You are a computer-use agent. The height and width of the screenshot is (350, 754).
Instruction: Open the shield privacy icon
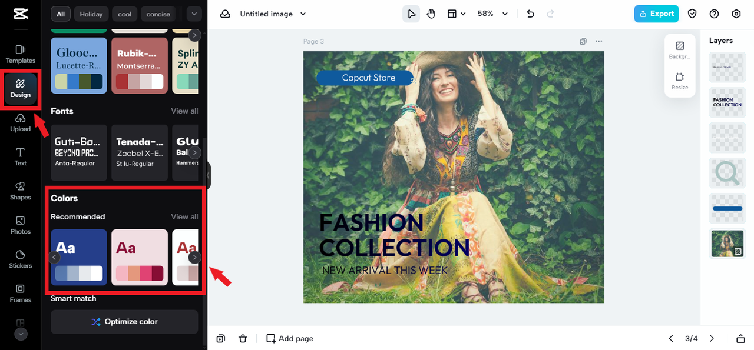point(693,14)
